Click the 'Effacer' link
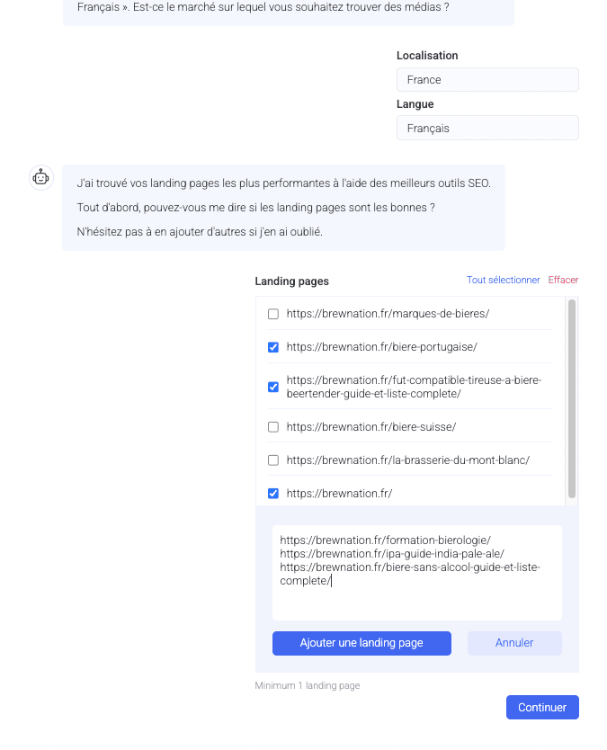The height and width of the screenshot is (750, 607). click(563, 281)
